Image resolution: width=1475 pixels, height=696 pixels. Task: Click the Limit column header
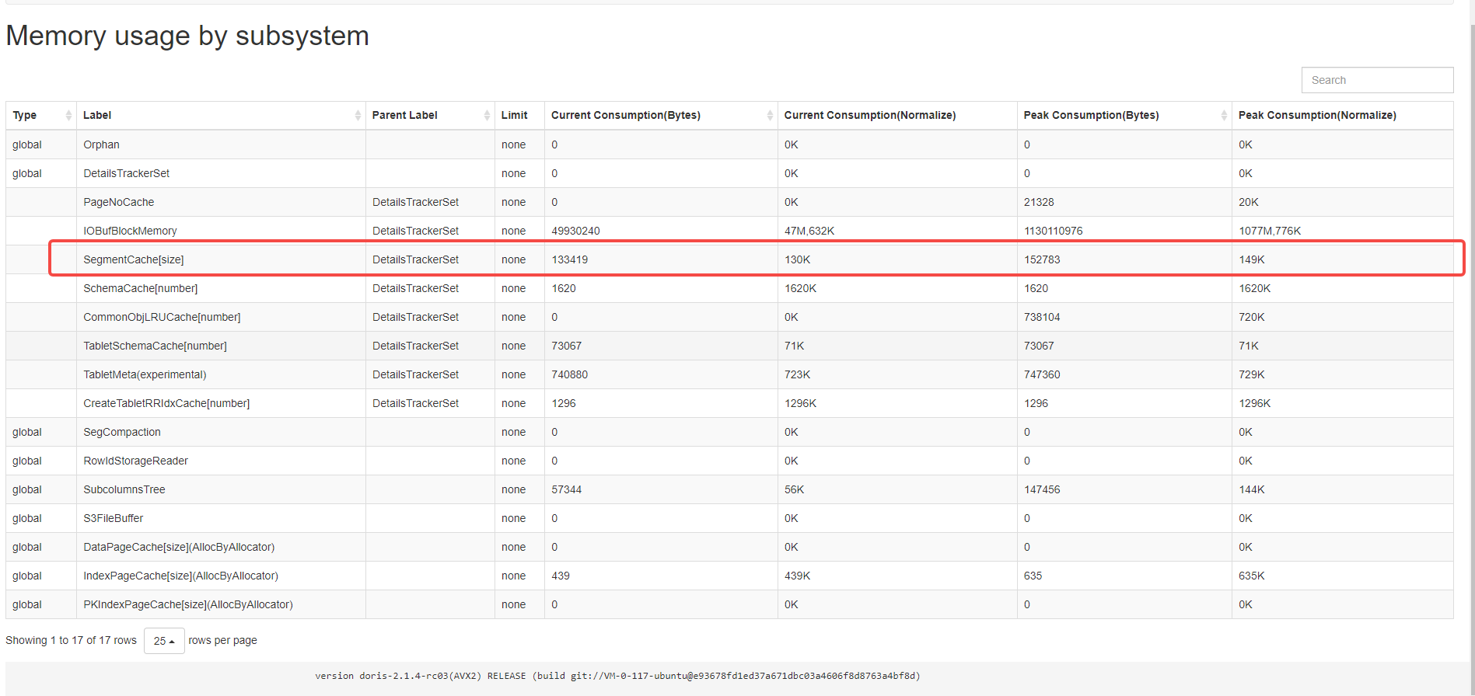tap(519, 115)
